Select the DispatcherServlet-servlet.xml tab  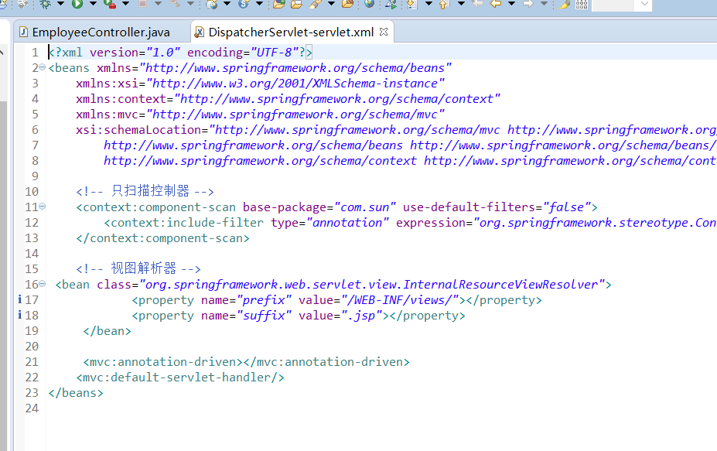tap(291, 32)
